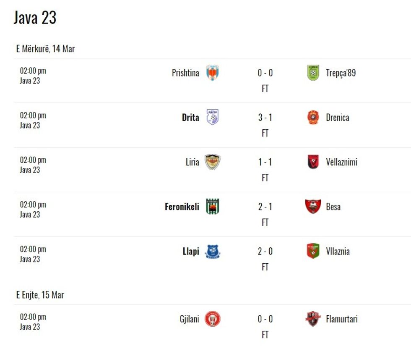Open the Drita team logo
Viewport: 411px width, 351px height.
212,117
